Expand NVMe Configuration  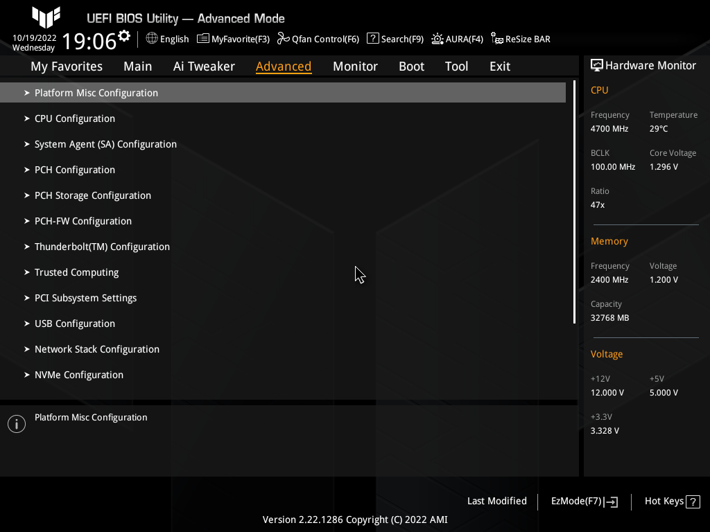click(x=78, y=374)
